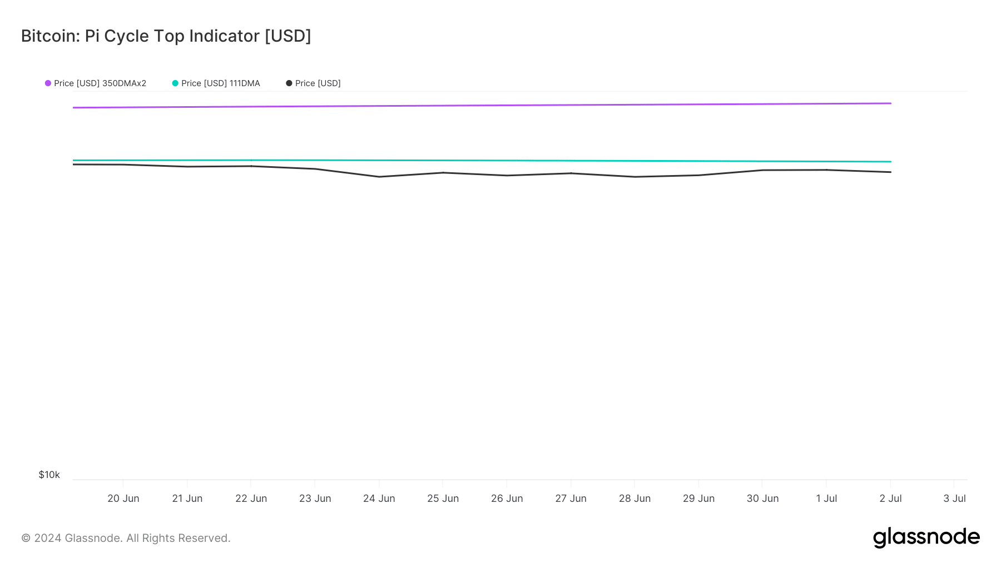Click the purple 350DMAx2 legend dot
1001x563 pixels.
pyautogui.click(x=48, y=83)
